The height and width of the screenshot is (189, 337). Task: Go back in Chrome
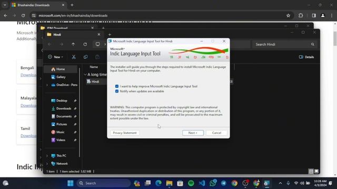5,15
